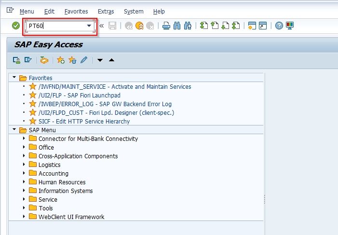The image size is (338, 235).
Task: Click the Generate Shortcut icon
Action: [263, 26]
